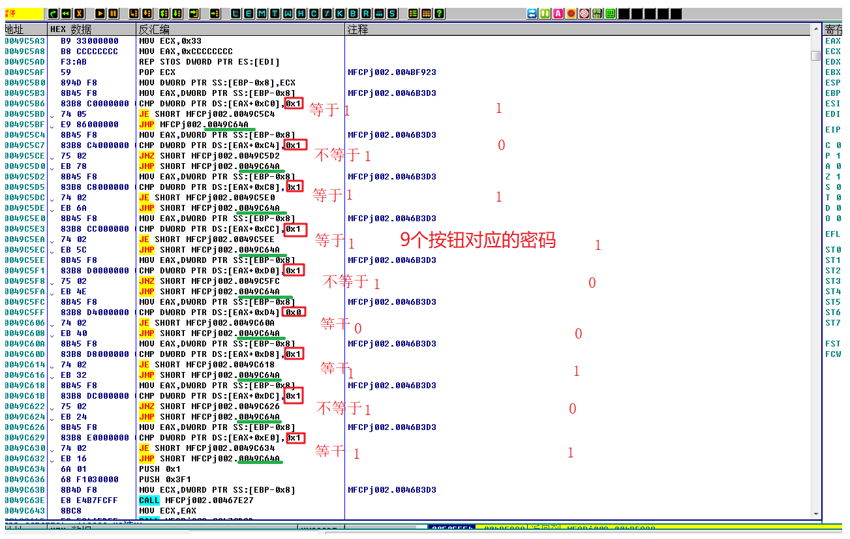850x539 pixels.
Task: Click the Step into toolbar icon
Action: click(x=134, y=13)
